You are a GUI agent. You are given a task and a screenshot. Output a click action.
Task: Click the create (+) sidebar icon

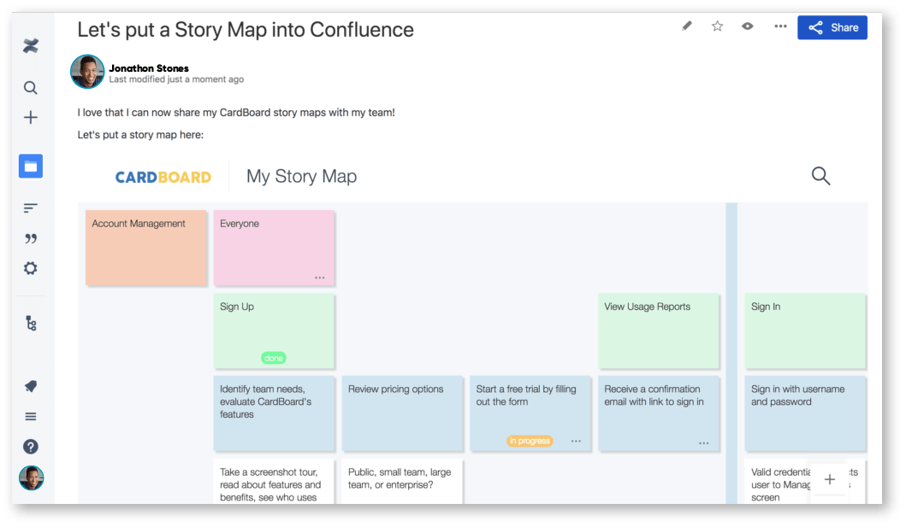click(x=30, y=117)
